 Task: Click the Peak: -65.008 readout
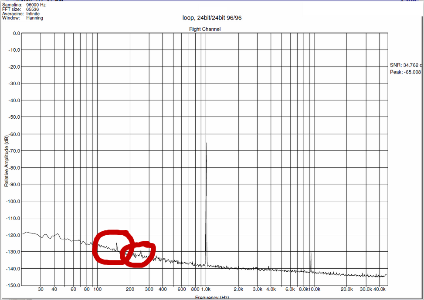click(x=406, y=72)
